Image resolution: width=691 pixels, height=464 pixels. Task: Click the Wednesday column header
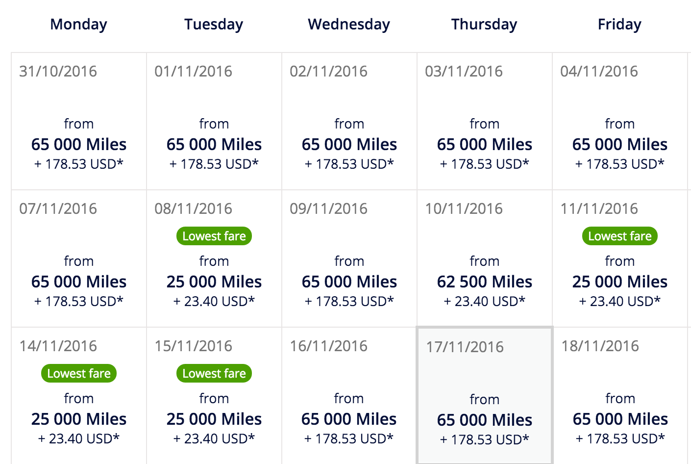pyautogui.click(x=349, y=24)
